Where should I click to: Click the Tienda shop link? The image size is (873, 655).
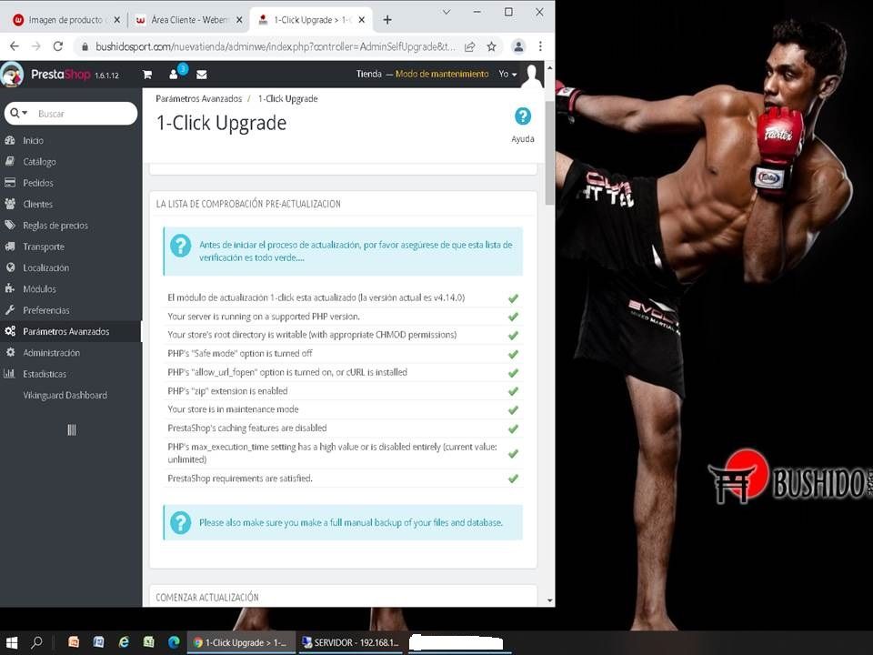pyautogui.click(x=368, y=74)
